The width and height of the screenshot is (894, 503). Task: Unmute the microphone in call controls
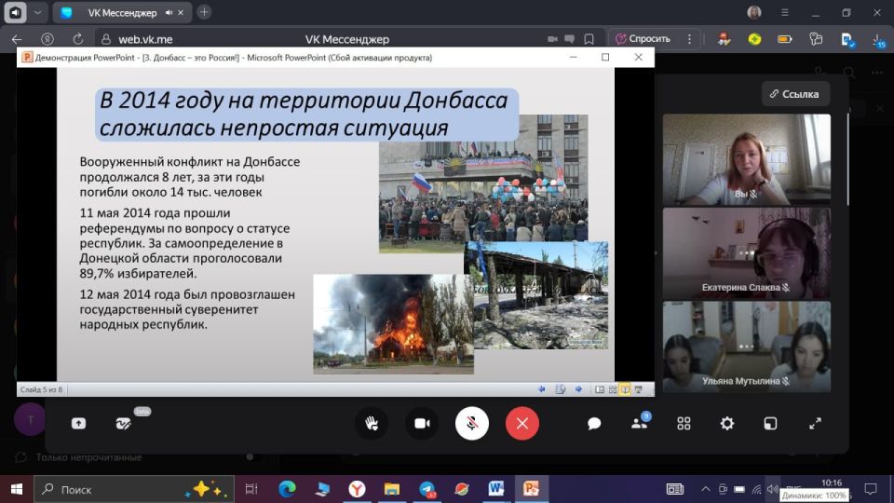[472, 423]
